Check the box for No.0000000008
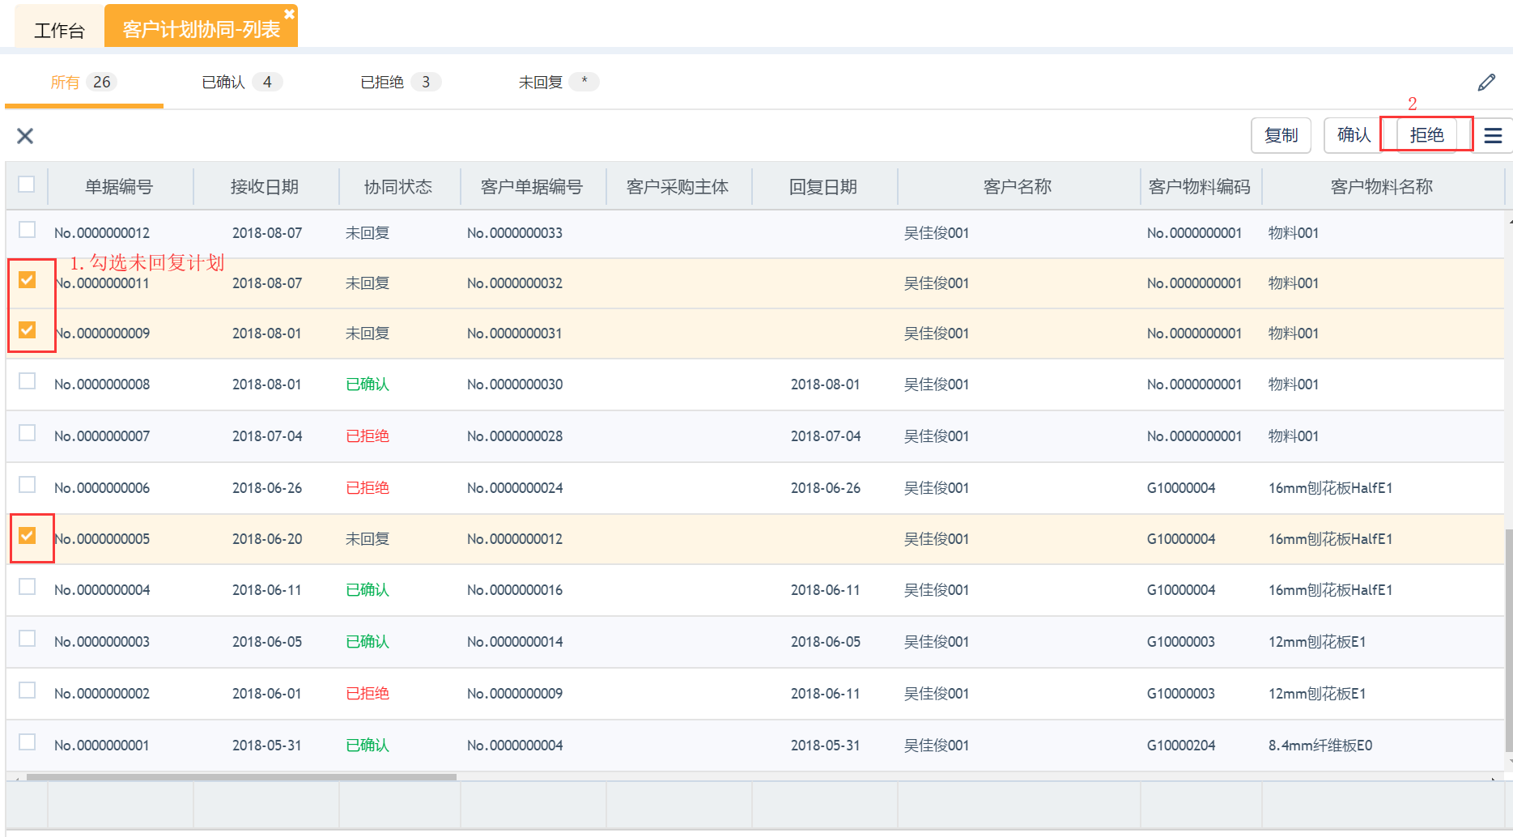 (x=27, y=381)
